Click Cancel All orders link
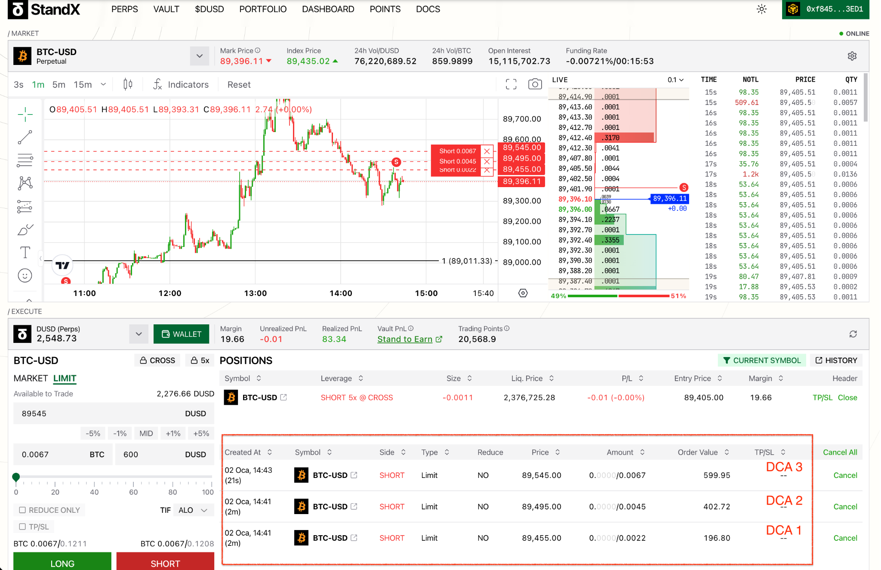Viewport: 881px width, 570px height. (x=840, y=452)
